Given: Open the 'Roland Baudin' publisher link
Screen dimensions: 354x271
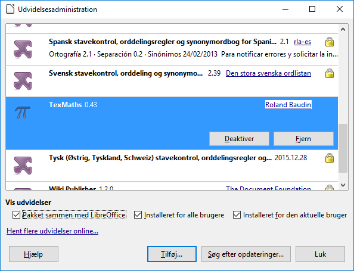Looking at the screenshot, I should (x=288, y=105).
